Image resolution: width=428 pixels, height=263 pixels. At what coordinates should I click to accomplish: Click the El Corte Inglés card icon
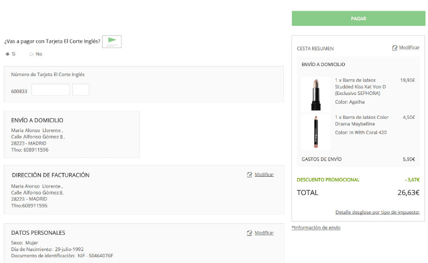[x=111, y=42]
